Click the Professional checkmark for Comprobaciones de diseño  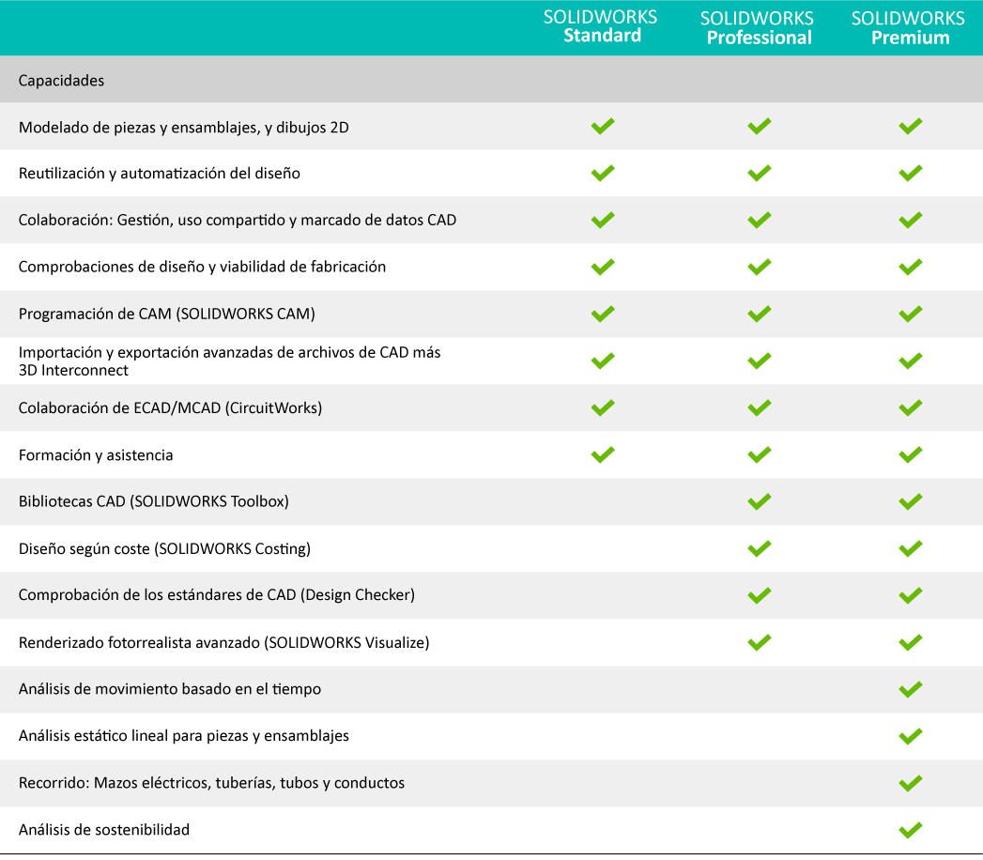(760, 267)
